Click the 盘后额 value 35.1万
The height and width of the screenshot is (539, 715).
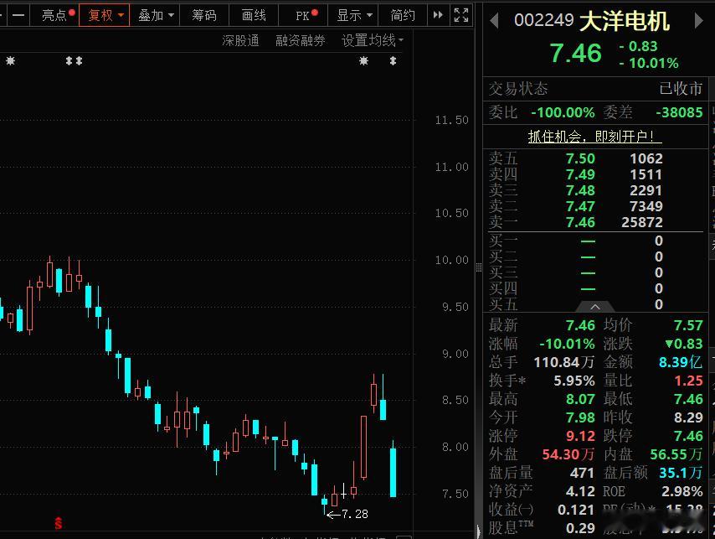pos(681,473)
